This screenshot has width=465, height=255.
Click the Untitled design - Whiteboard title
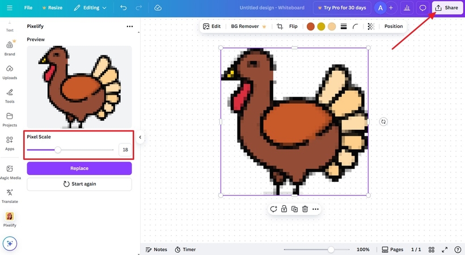tap(272, 8)
